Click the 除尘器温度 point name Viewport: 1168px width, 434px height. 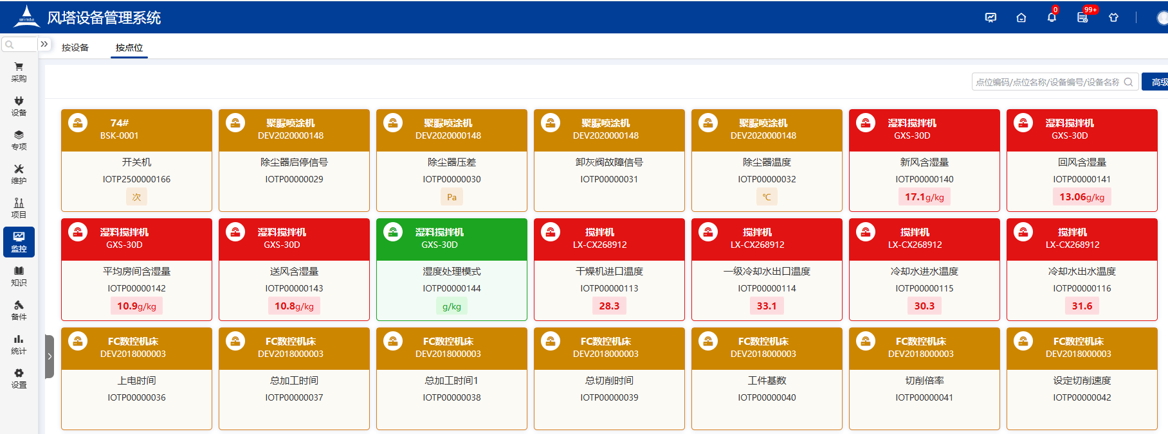pyautogui.click(x=767, y=162)
